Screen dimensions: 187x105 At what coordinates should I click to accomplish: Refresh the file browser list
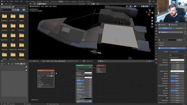coord(10,7)
